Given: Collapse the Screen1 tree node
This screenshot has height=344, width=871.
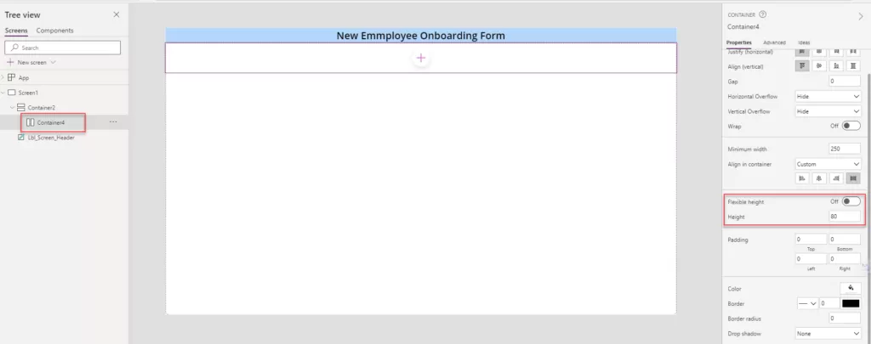Looking at the screenshot, I should (x=3, y=92).
